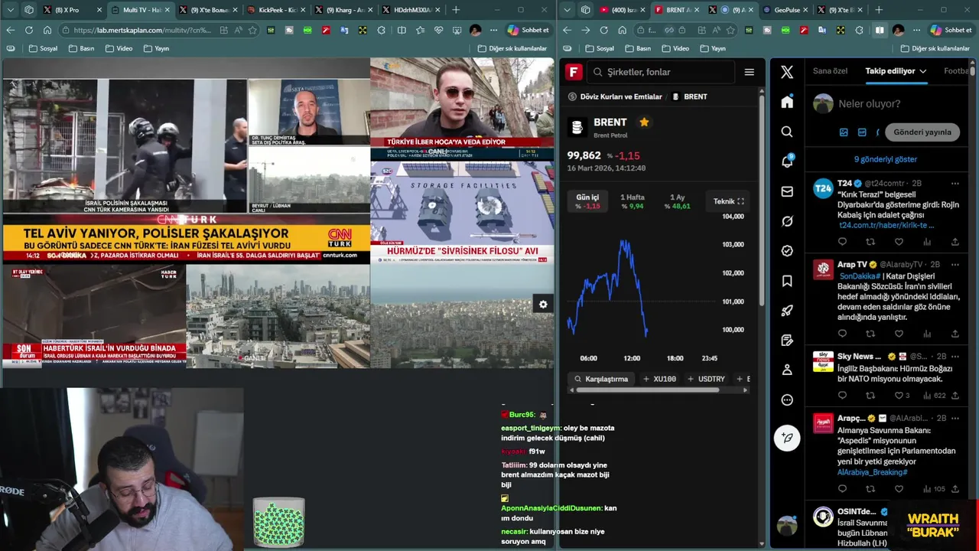Open X Home from the sidebar
This screenshot has height=551, width=979.
coord(787,103)
